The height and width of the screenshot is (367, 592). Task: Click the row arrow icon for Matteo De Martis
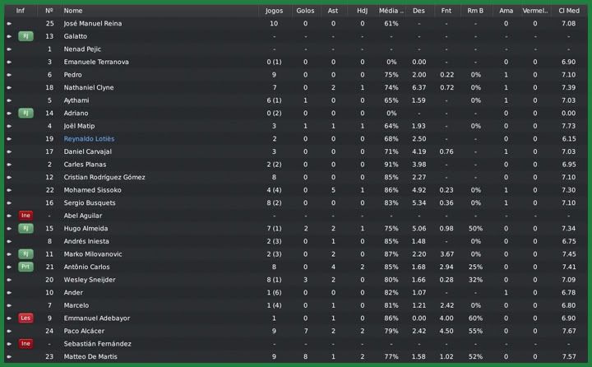[9, 356]
